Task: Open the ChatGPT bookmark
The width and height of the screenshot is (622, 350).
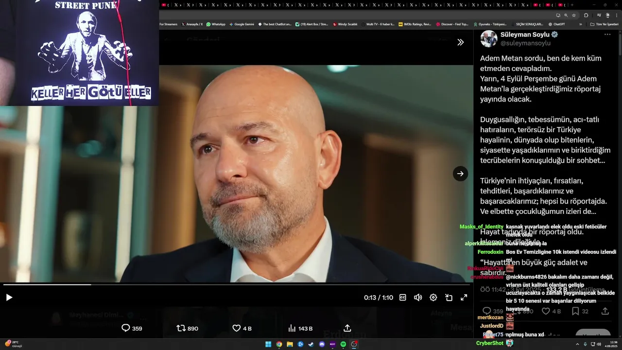Action: (556, 24)
